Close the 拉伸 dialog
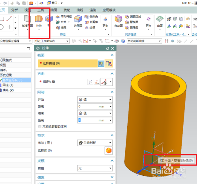This screenshot has height=184, width=197. pos(113,48)
